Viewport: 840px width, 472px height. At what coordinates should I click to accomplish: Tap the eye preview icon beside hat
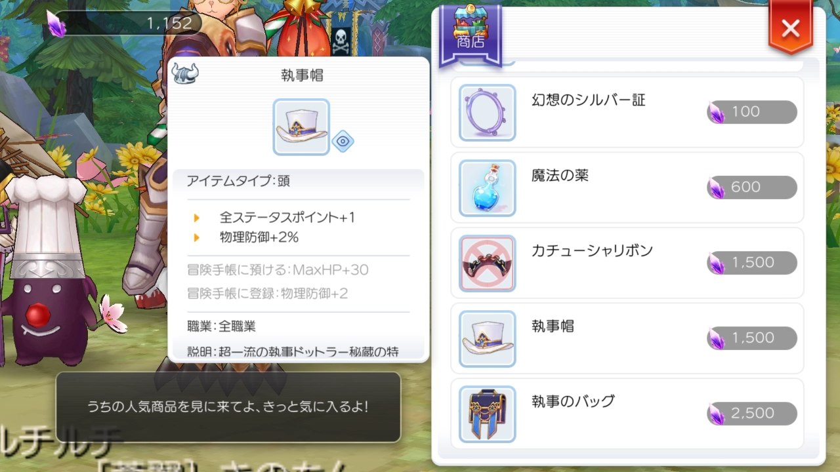pos(343,142)
